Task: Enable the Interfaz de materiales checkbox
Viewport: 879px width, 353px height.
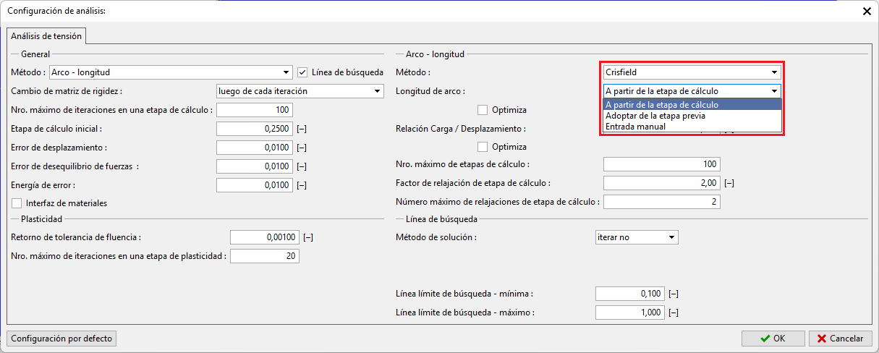Action: 17,203
